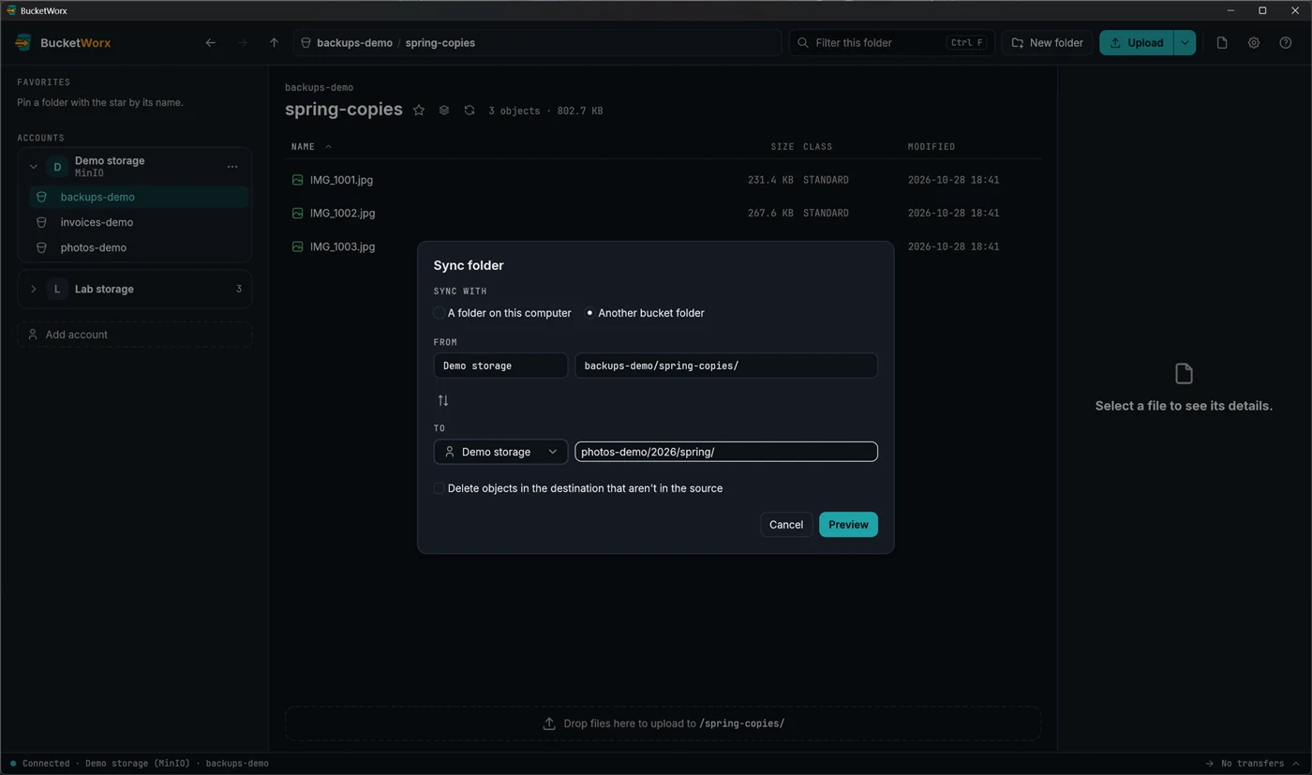This screenshot has height=775, width=1312.
Task: Open the help question mark icon
Action: [x=1286, y=43]
